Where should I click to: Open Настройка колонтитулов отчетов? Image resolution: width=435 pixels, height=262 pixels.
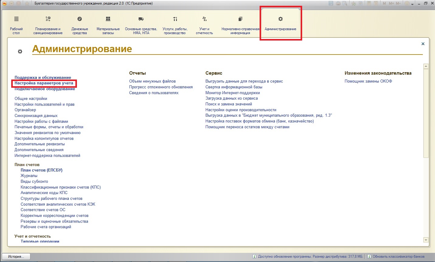coord(44,138)
